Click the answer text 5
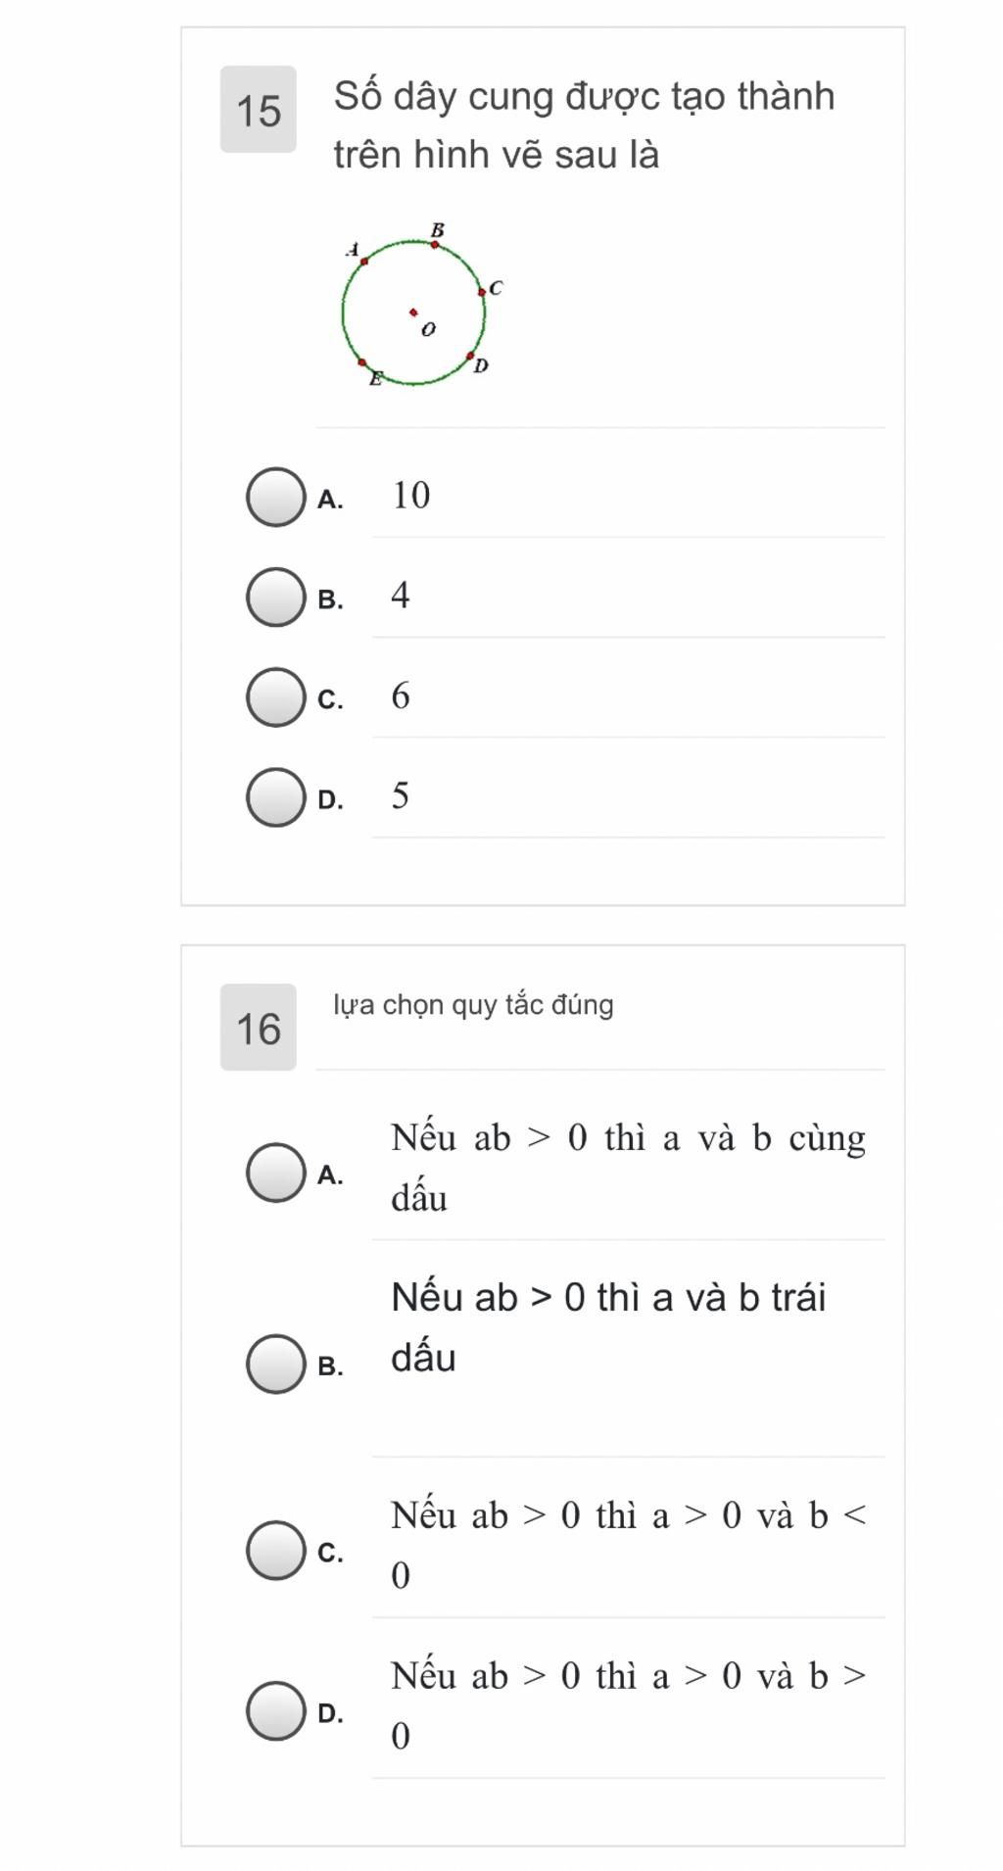The width and height of the screenshot is (1003, 1871). tap(401, 795)
